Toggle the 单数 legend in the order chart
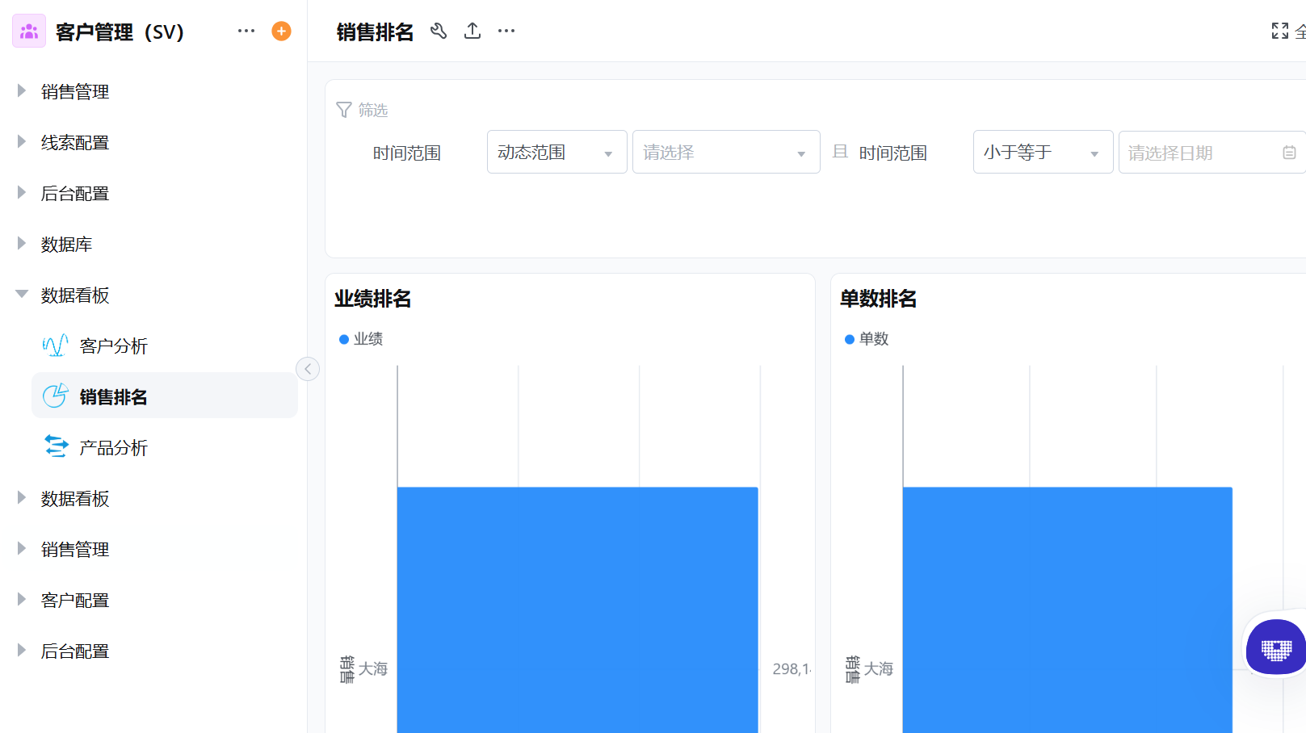Image resolution: width=1306 pixels, height=733 pixels. pos(867,339)
